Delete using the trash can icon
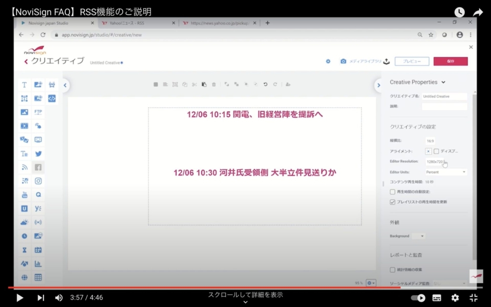This screenshot has height=307, width=491. (214, 84)
